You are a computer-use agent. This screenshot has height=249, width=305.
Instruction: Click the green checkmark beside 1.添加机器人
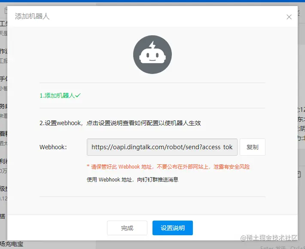(78, 95)
